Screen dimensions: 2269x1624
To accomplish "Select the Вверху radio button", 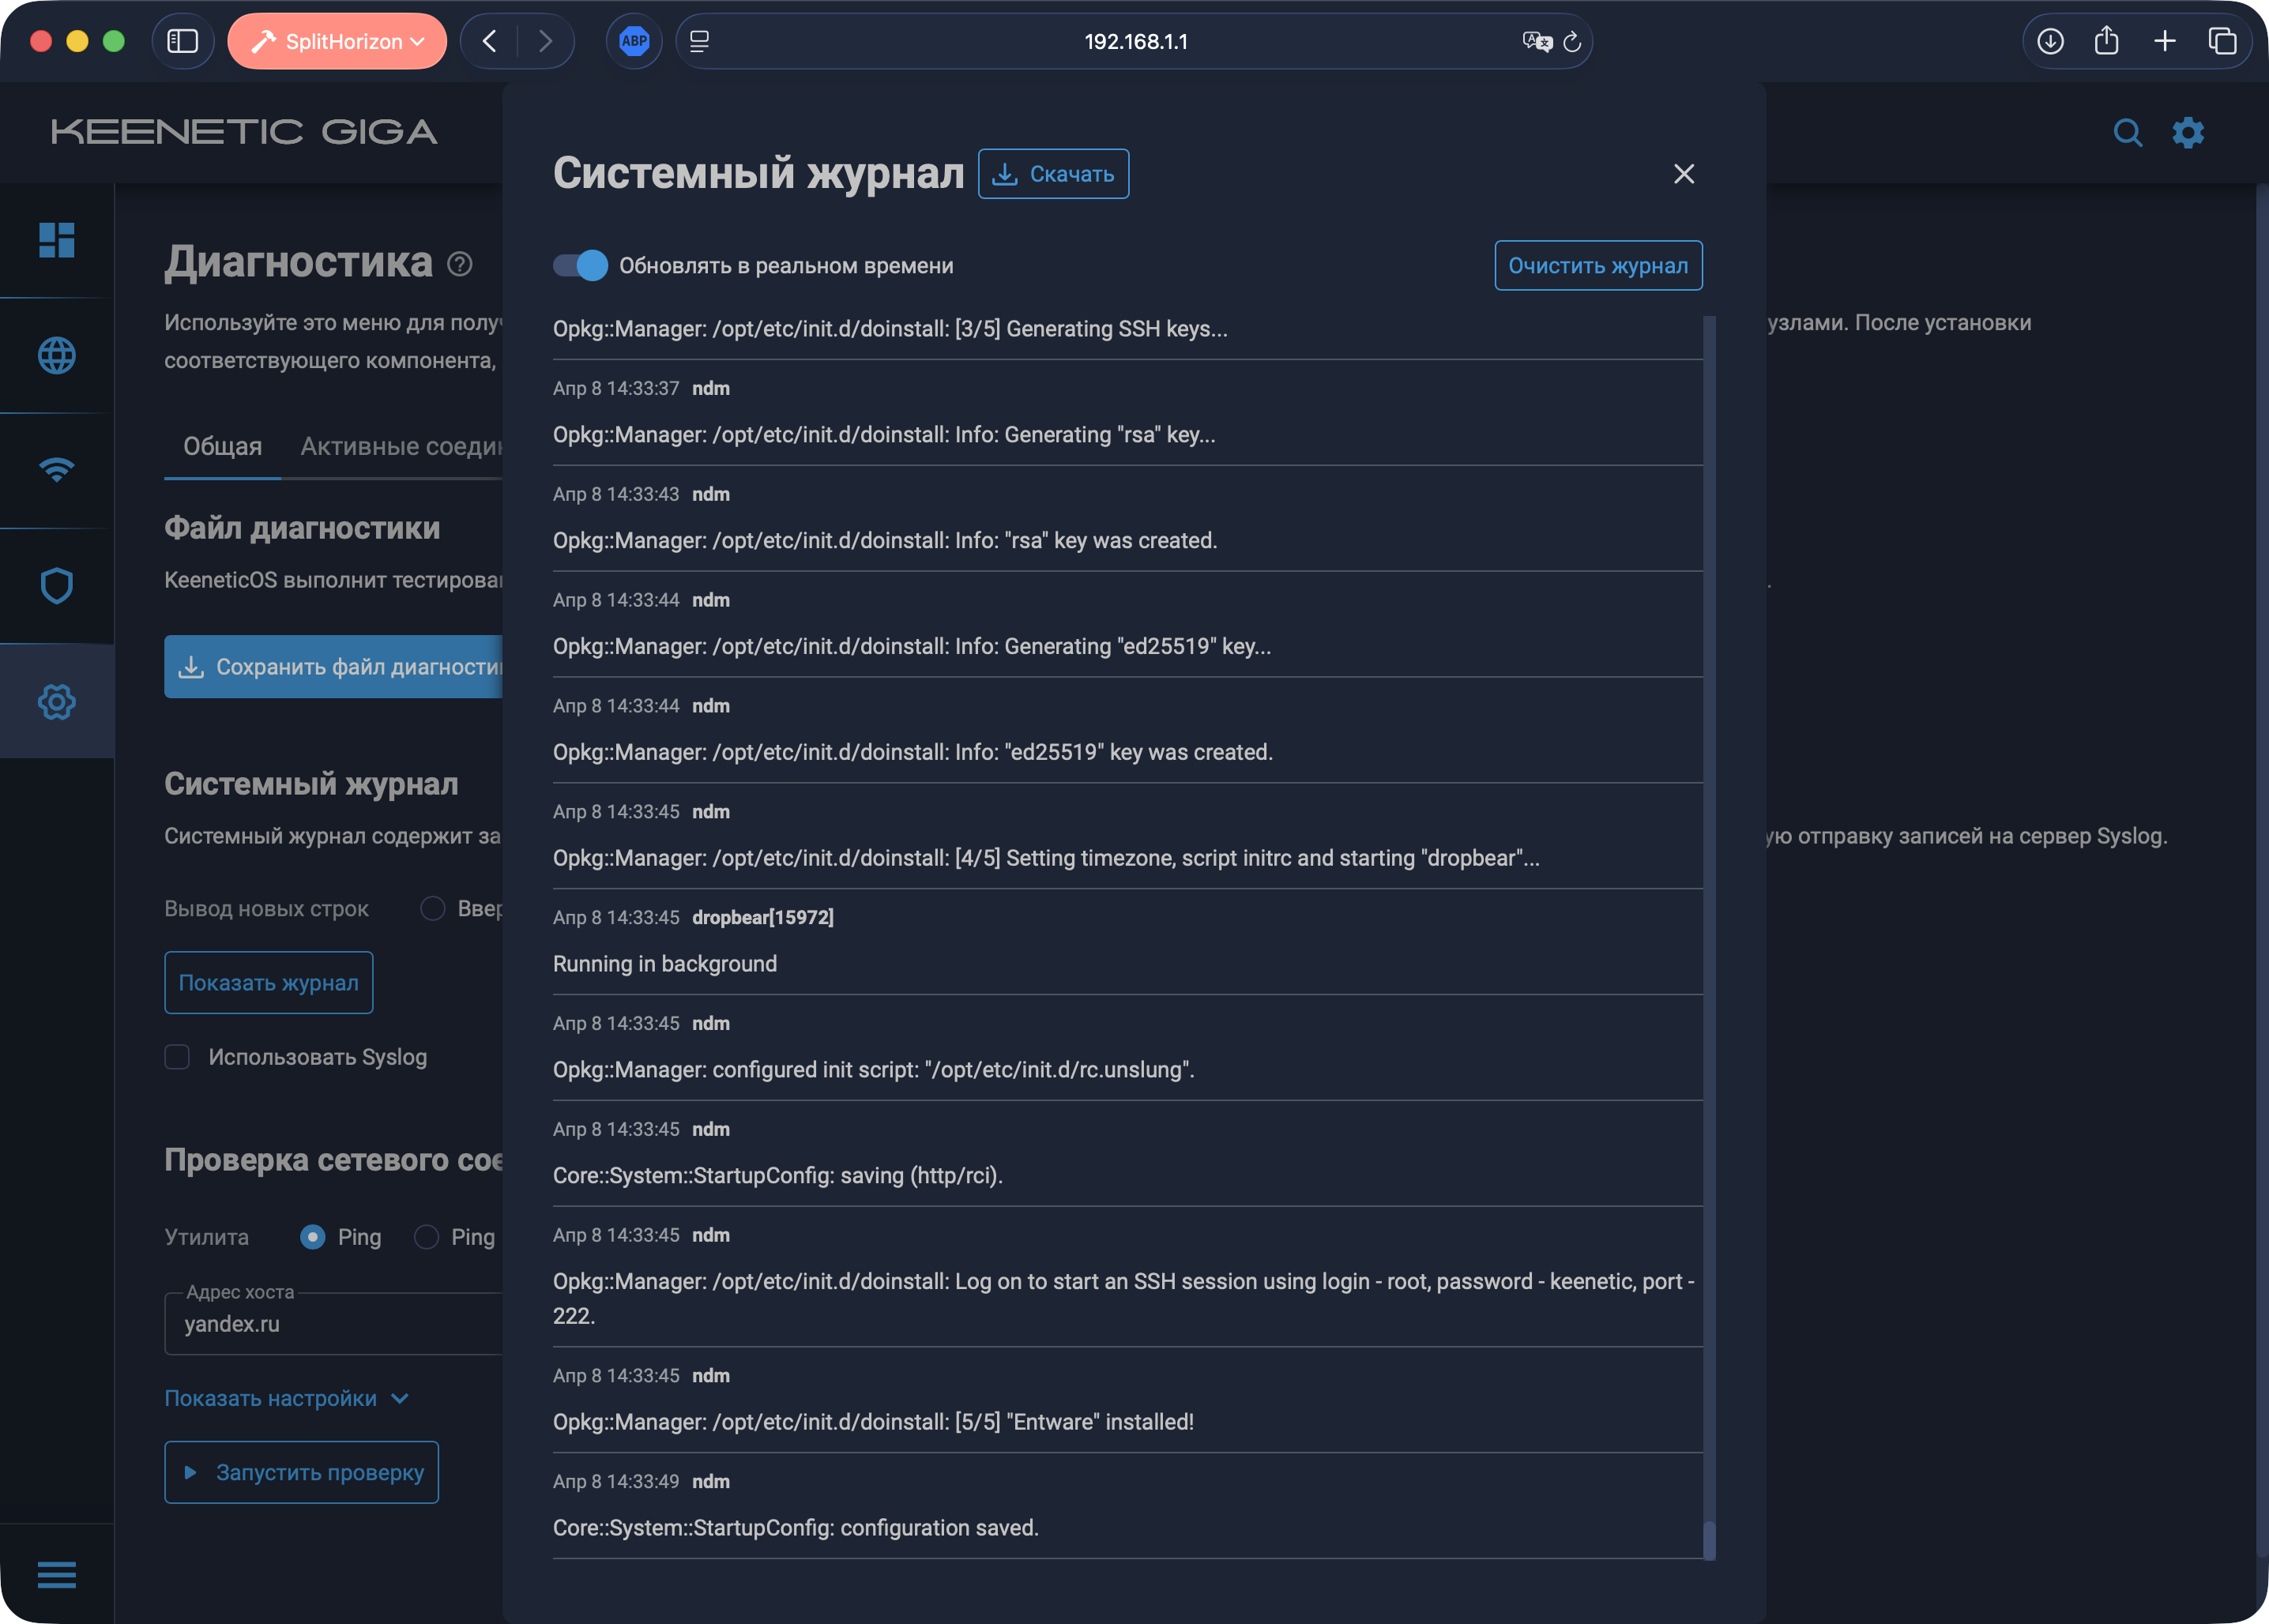I will (432, 908).
